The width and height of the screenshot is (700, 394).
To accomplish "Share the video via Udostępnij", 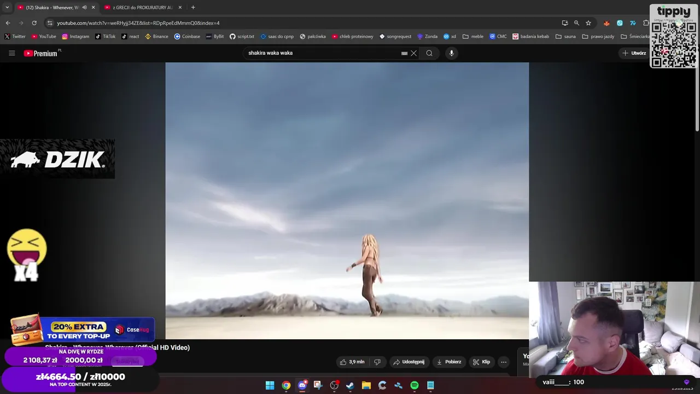I will coord(409,362).
